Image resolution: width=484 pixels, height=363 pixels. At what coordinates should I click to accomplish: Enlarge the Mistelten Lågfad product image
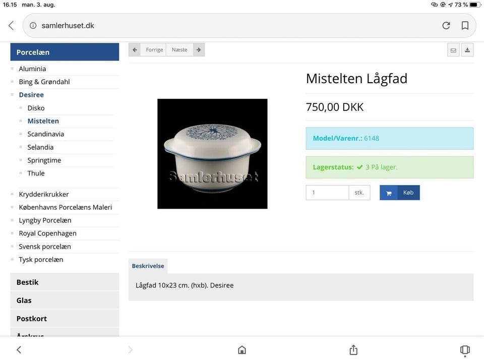tap(212, 154)
